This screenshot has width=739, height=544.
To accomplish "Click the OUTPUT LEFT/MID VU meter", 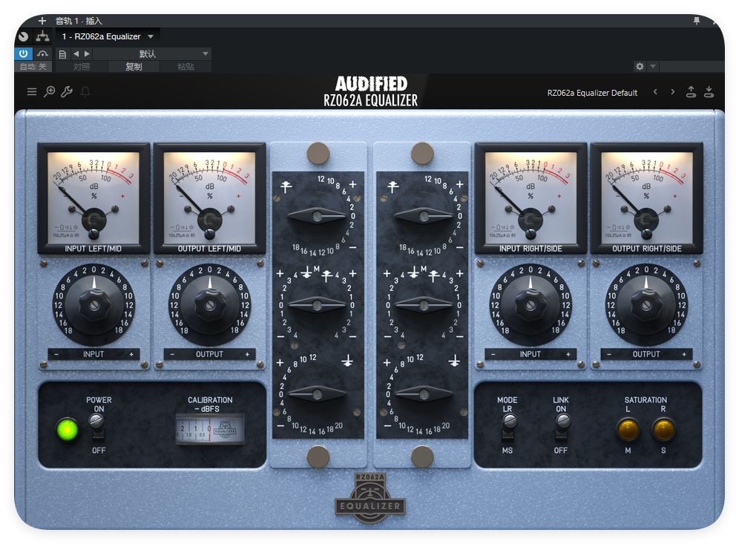I will coord(210,198).
